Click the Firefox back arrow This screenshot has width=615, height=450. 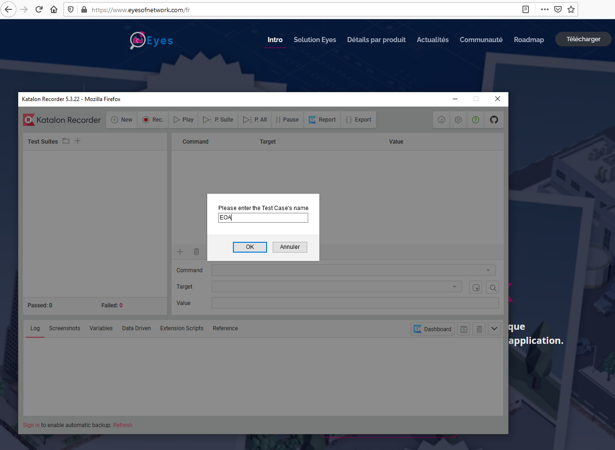8,9
